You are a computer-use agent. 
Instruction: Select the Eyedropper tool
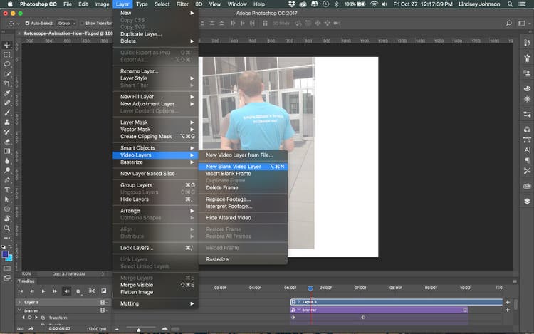point(7,93)
